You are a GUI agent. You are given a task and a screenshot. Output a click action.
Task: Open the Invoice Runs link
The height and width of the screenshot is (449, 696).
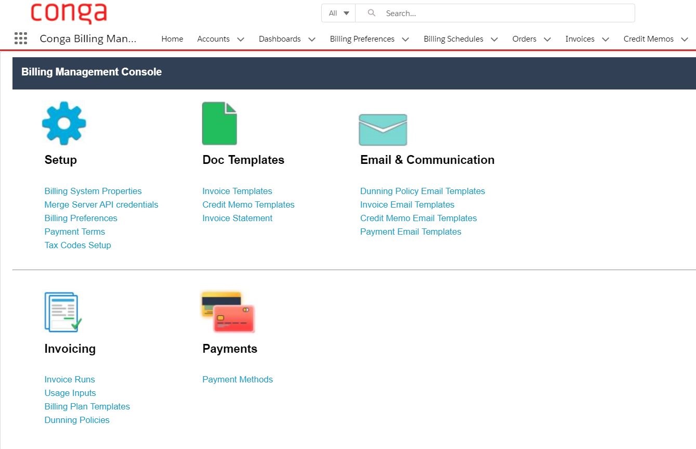[x=69, y=379]
